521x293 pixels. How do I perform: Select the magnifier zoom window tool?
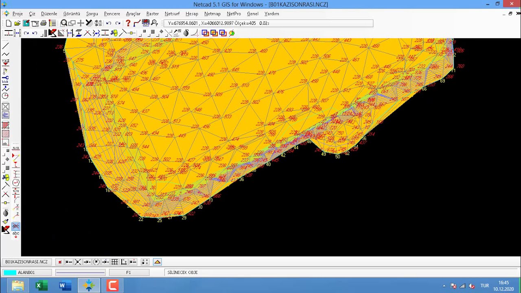pyautogui.click(x=64, y=23)
